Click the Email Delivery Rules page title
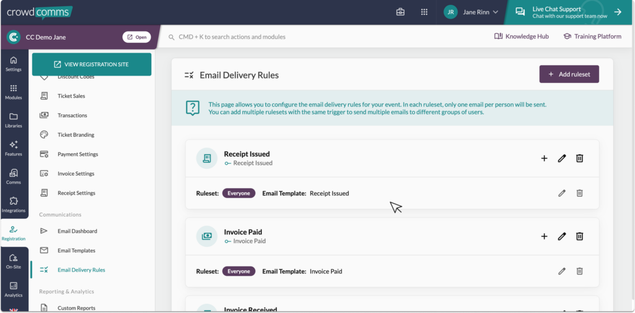The image size is (635, 313). pos(239,75)
